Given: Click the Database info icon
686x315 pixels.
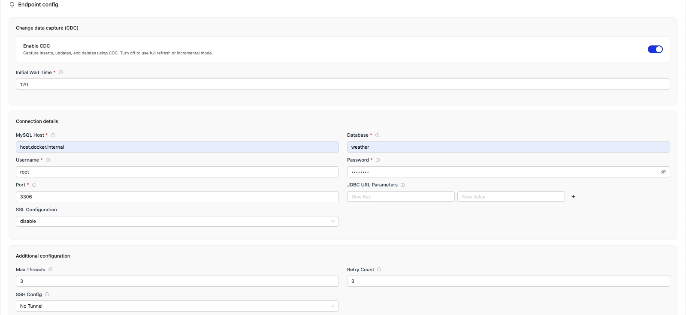Looking at the screenshot, I should 377,135.
